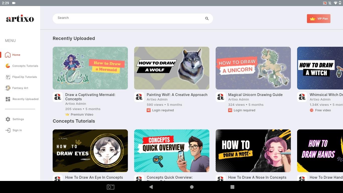Type in the Search input field
Screen dimensions: 343x193
click(128, 18)
